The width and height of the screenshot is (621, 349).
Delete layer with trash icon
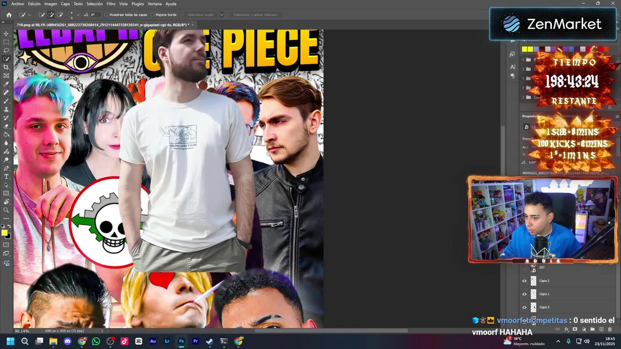(x=610, y=329)
